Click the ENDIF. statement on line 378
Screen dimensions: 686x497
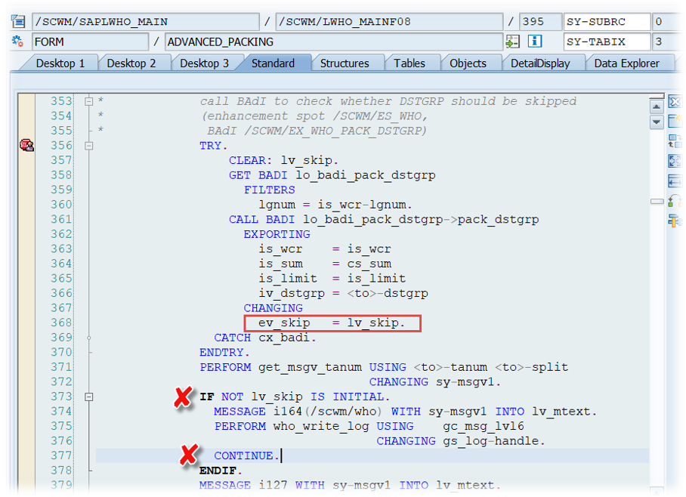click(221, 471)
